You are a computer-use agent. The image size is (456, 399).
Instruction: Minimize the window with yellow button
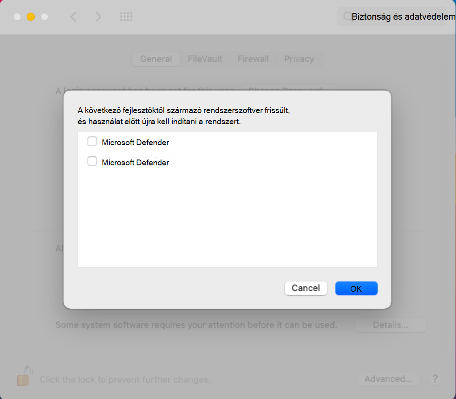tap(31, 17)
